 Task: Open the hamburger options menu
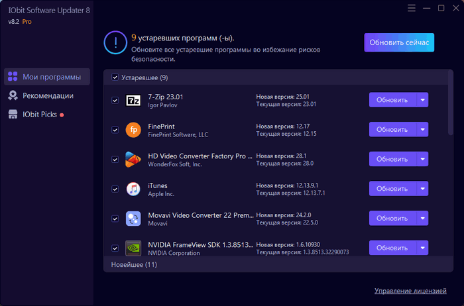tap(412, 8)
